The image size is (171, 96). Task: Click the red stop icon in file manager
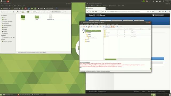pos(26,9)
